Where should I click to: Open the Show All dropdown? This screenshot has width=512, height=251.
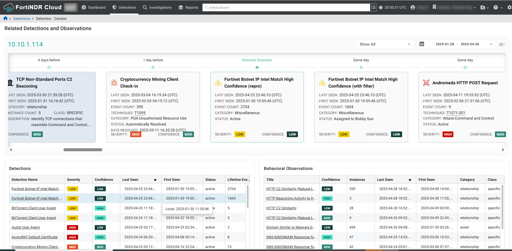pyautogui.click(x=384, y=44)
